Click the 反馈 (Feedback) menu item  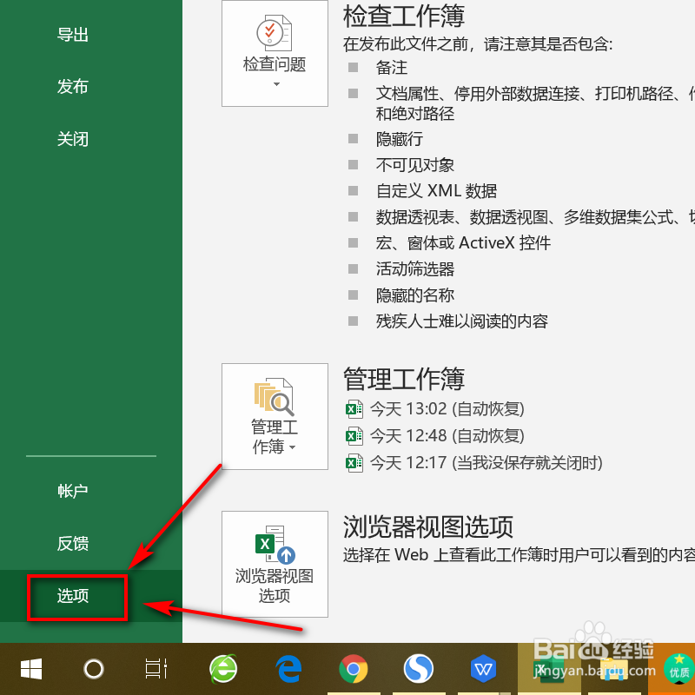(72, 543)
